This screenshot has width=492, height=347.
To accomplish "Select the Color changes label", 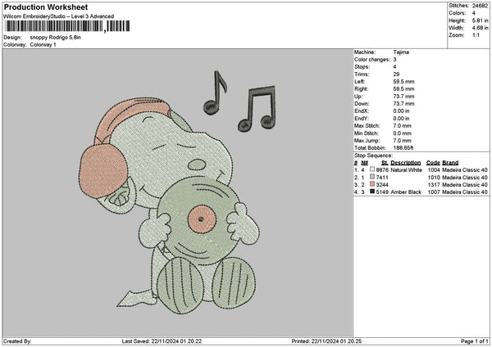I will pyautogui.click(x=372, y=60).
